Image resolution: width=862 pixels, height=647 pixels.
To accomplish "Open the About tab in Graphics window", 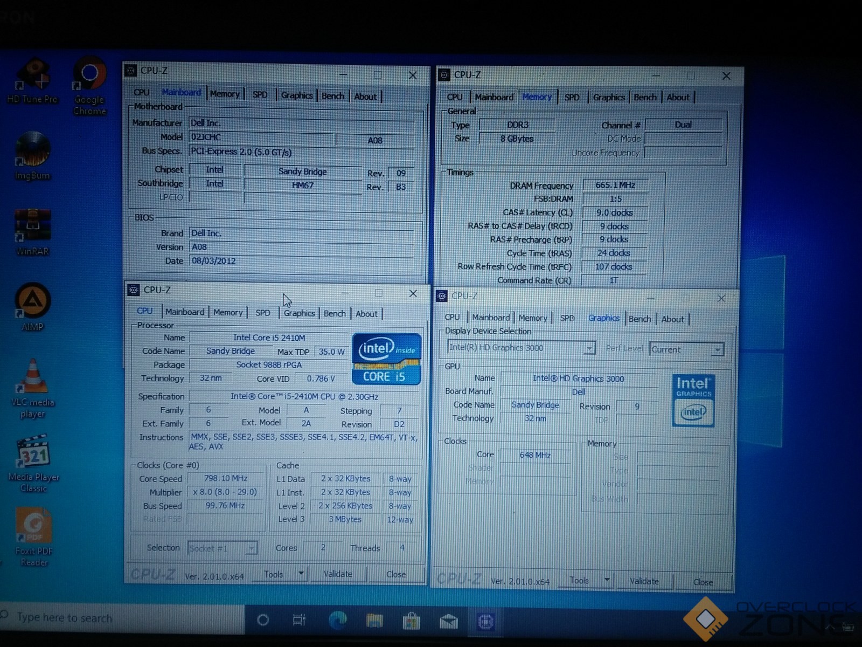I will (672, 319).
